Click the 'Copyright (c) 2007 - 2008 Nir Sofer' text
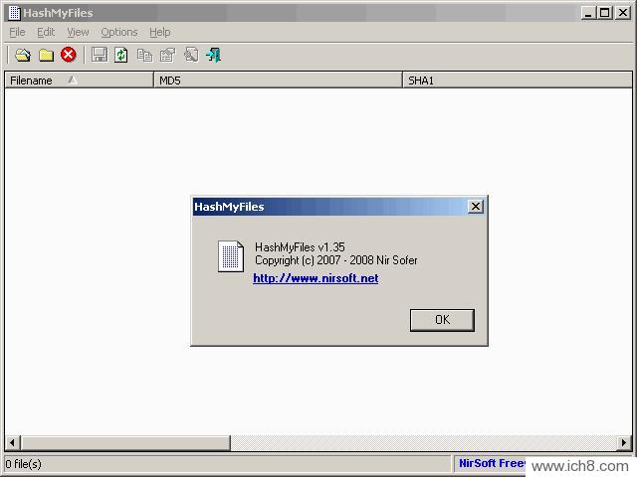 (x=336, y=260)
